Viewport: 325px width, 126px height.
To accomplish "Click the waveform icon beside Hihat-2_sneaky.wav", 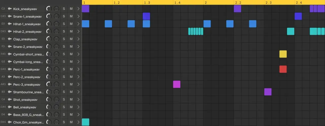I will (x=10, y=32).
